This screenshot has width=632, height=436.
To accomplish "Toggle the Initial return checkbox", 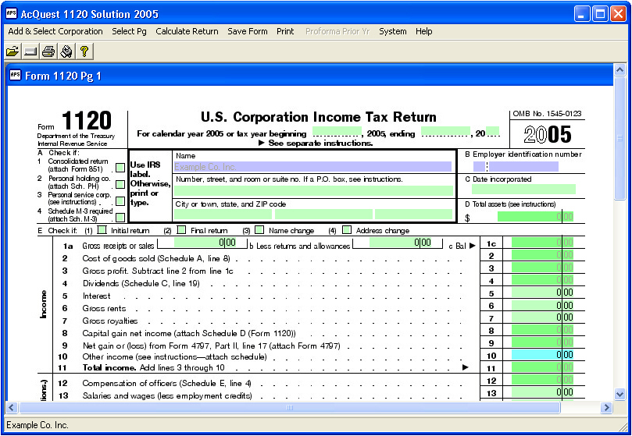I will tap(102, 230).
